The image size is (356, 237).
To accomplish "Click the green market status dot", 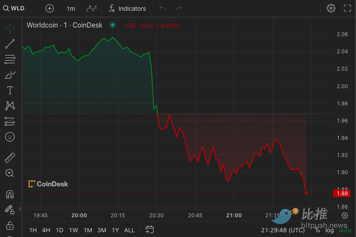I will (x=112, y=25).
